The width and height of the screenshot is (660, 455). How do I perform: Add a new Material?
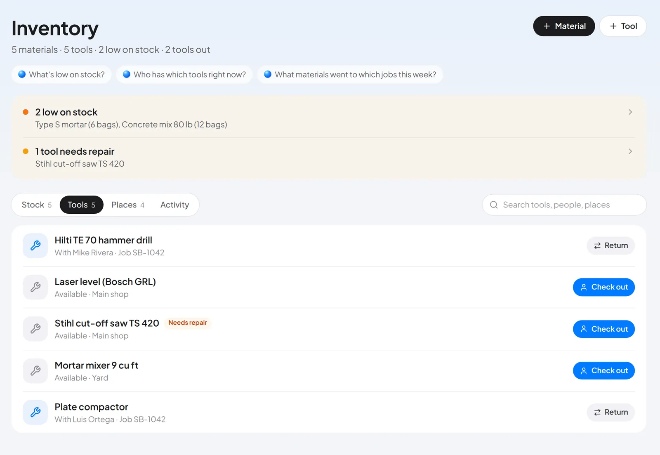(x=564, y=26)
